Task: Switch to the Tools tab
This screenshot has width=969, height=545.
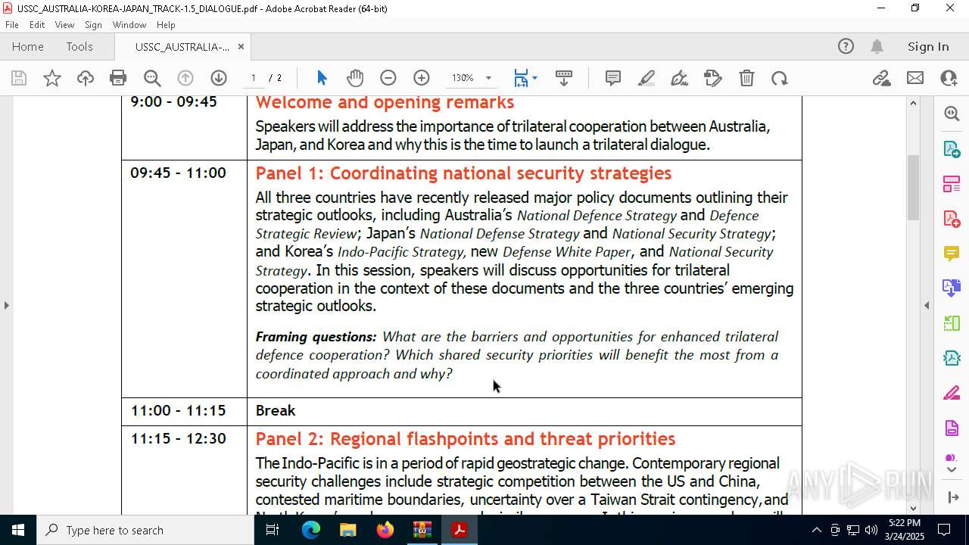Action: (79, 46)
